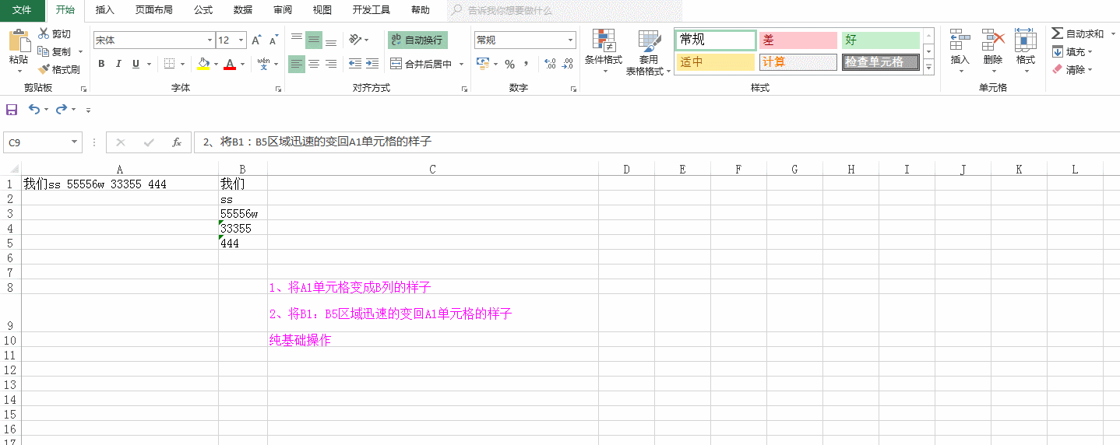This screenshot has height=445, width=1120.
Task: Expand the Name Box dropdown for C9
Action: tap(75, 142)
